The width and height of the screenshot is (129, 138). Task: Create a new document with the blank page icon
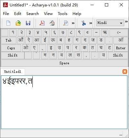[8, 23]
